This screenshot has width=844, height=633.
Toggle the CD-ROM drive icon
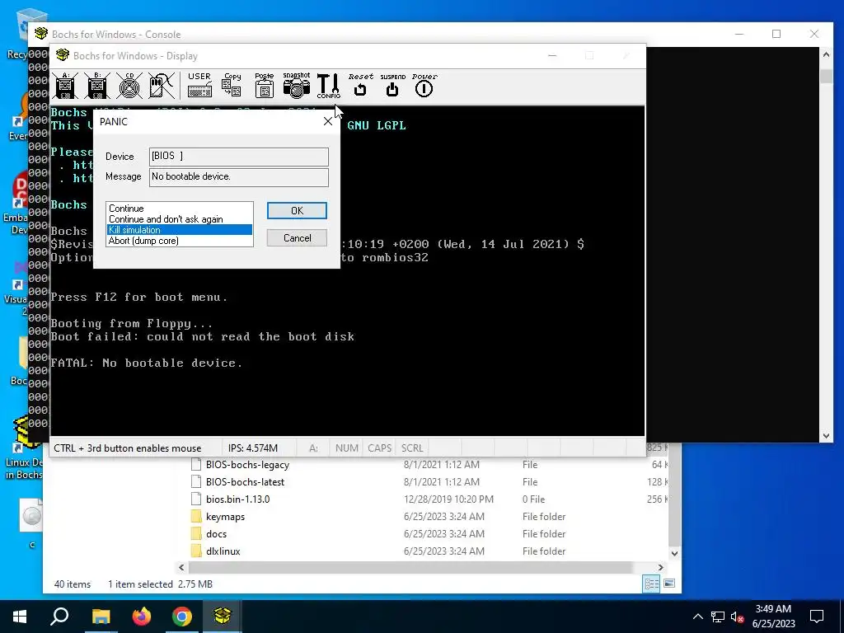click(x=129, y=86)
